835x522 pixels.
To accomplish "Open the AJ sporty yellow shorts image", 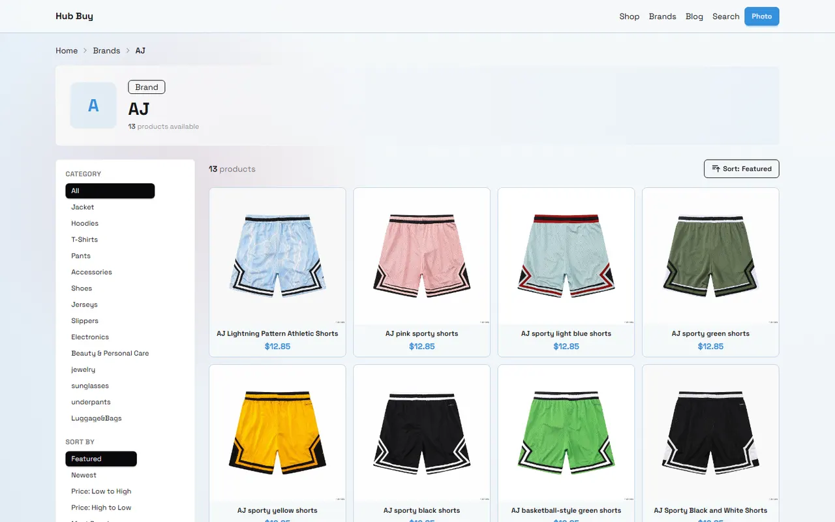I will pyautogui.click(x=277, y=433).
